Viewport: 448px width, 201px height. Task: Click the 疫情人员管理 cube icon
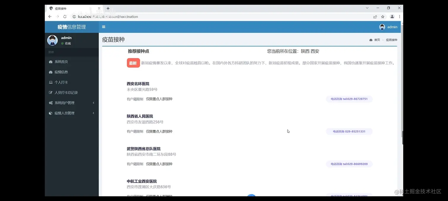pos(51,113)
